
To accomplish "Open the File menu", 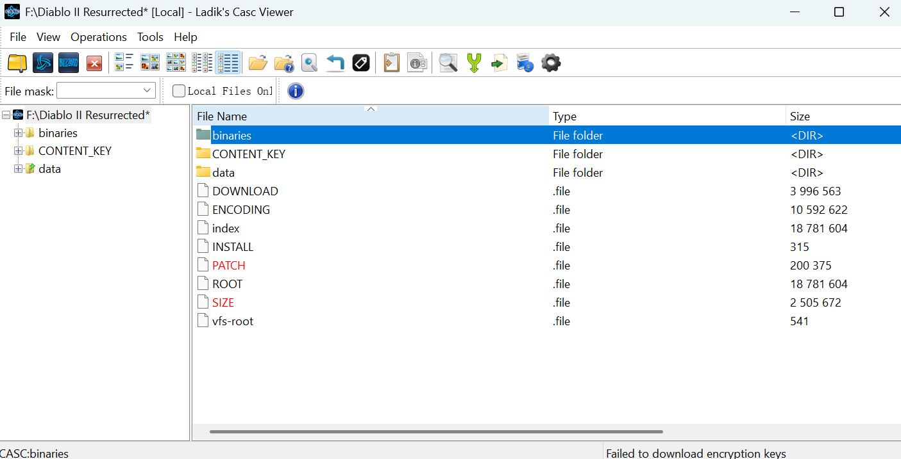I will tap(18, 37).
